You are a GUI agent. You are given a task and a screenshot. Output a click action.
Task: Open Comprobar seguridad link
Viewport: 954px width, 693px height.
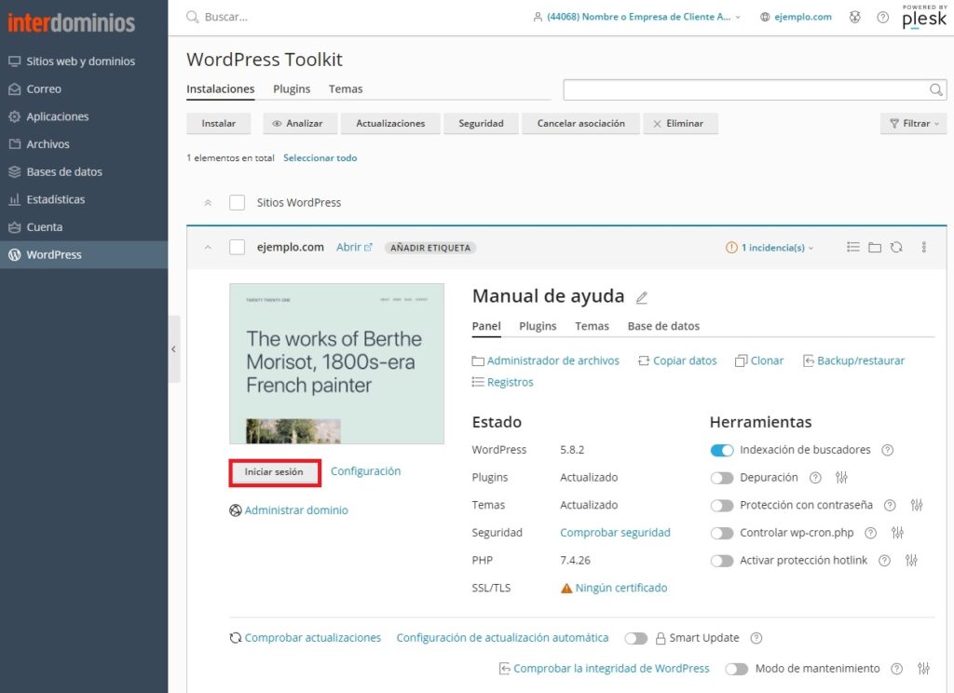615,533
